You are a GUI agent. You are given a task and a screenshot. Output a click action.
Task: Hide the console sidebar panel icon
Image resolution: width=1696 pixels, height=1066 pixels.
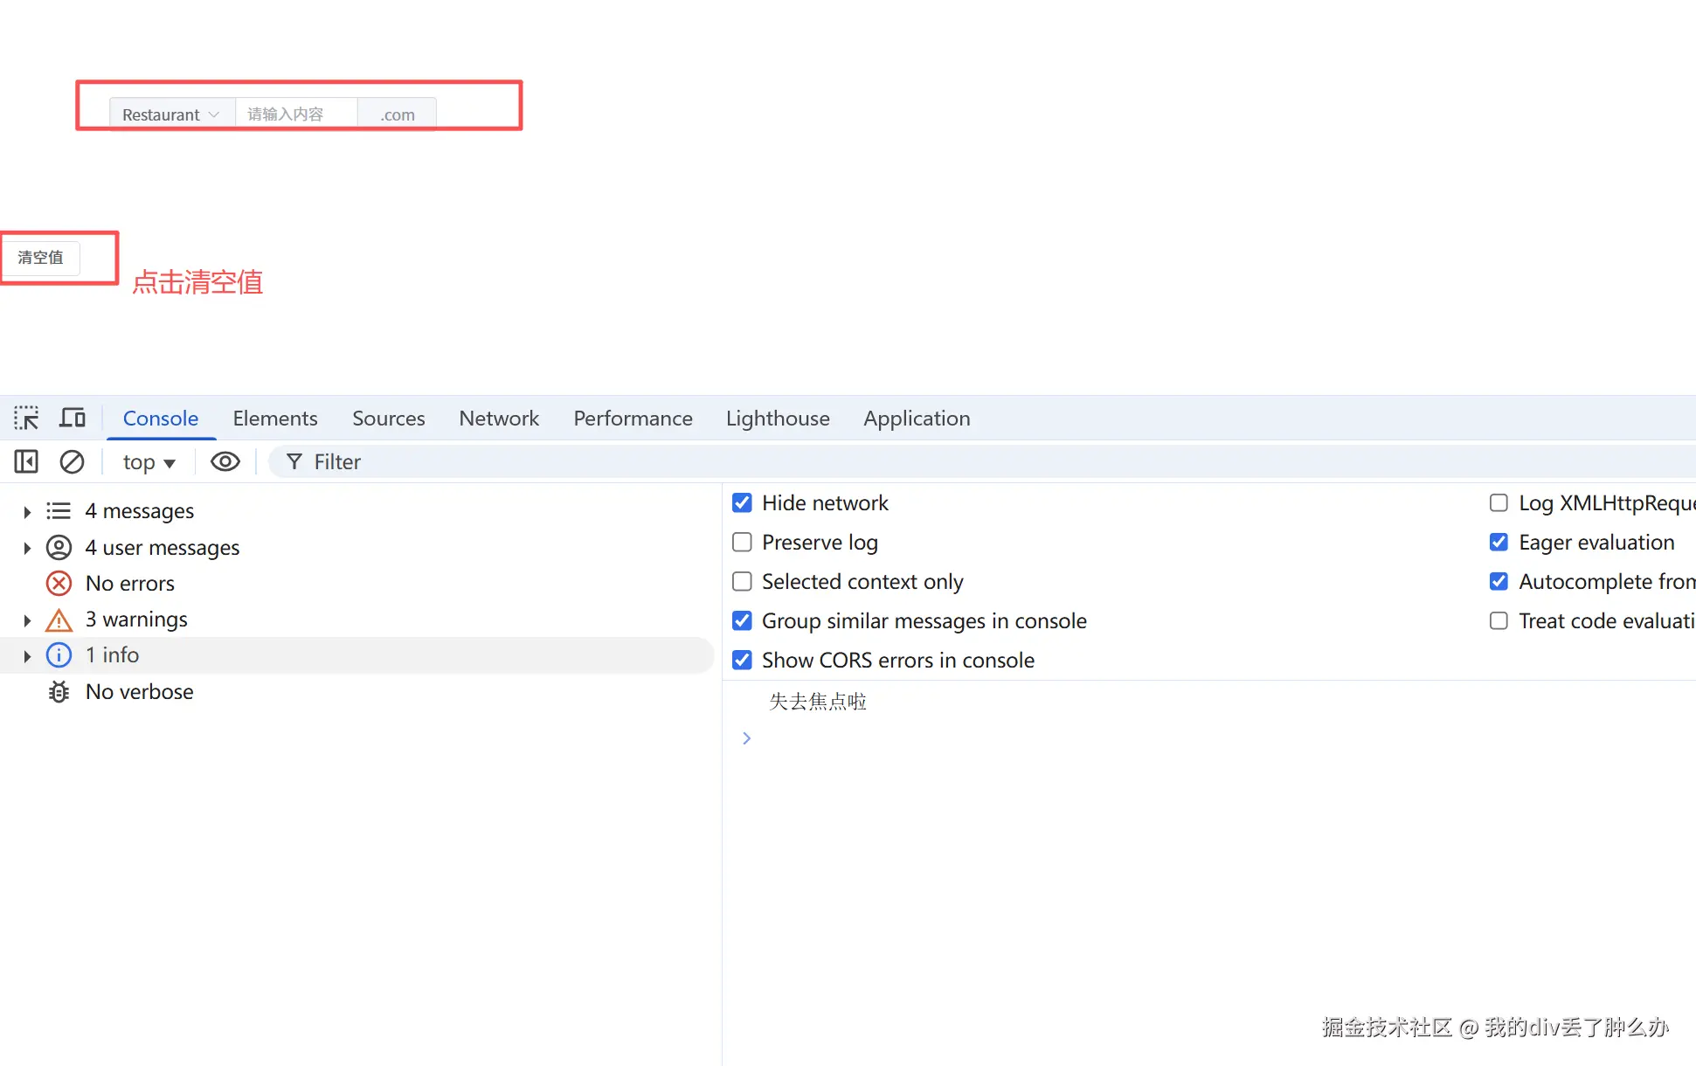[x=26, y=461]
